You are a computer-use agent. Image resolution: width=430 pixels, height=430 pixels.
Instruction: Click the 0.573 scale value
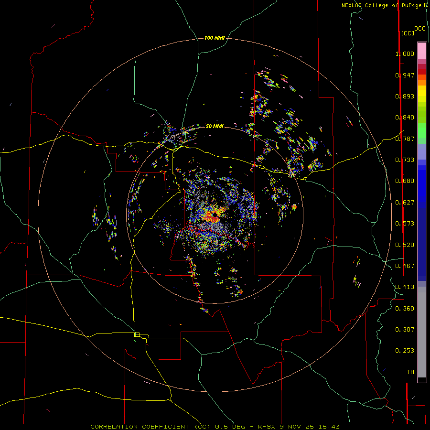(405, 224)
